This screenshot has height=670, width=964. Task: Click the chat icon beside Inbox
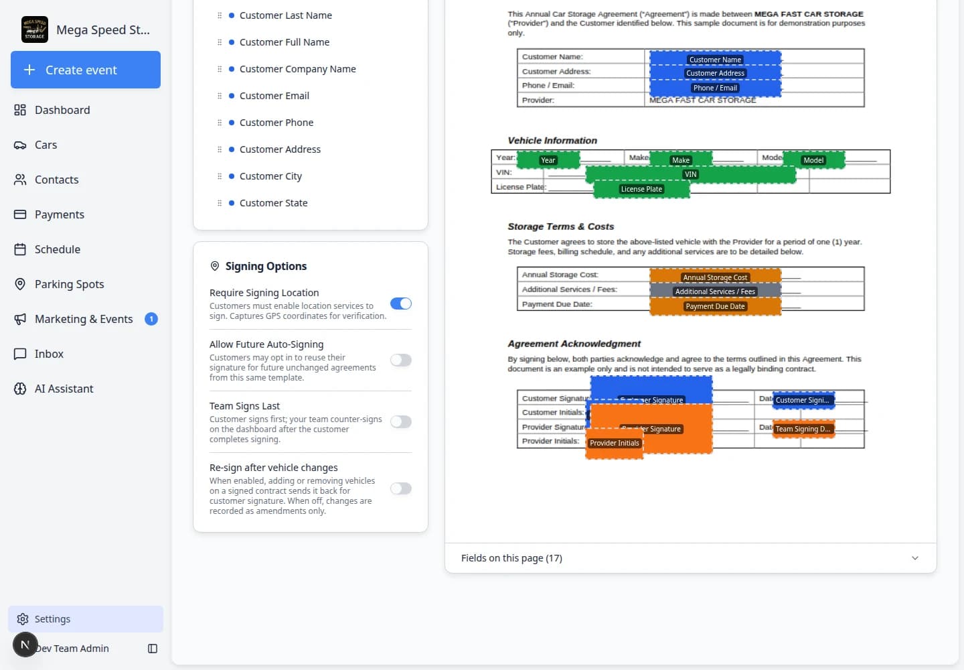20,354
